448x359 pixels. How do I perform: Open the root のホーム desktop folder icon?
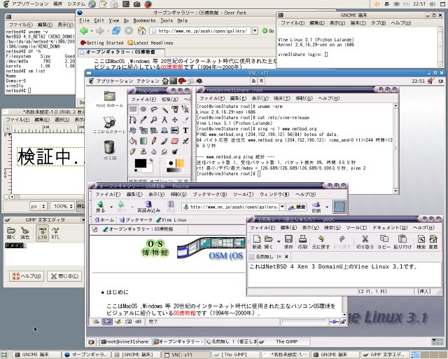(x=110, y=99)
